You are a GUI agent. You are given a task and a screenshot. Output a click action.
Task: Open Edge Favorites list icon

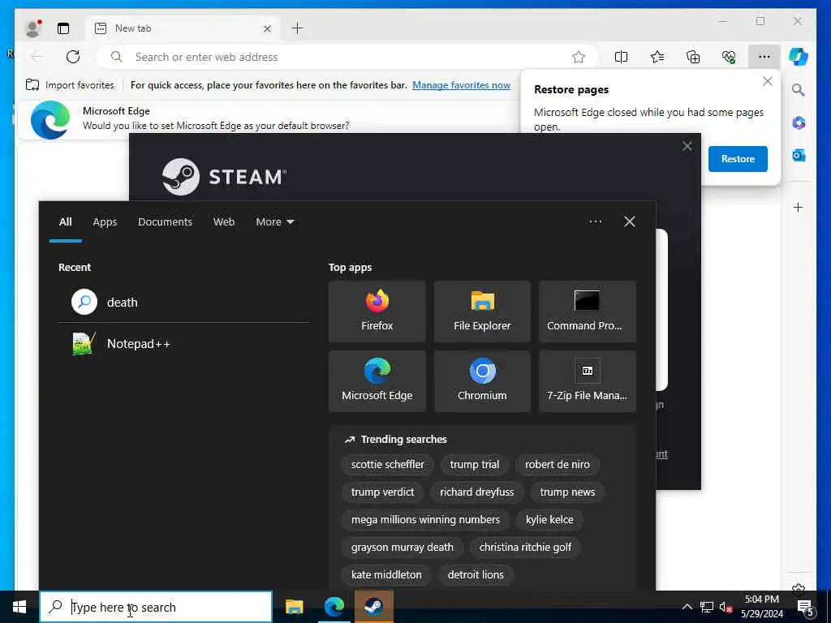(657, 57)
